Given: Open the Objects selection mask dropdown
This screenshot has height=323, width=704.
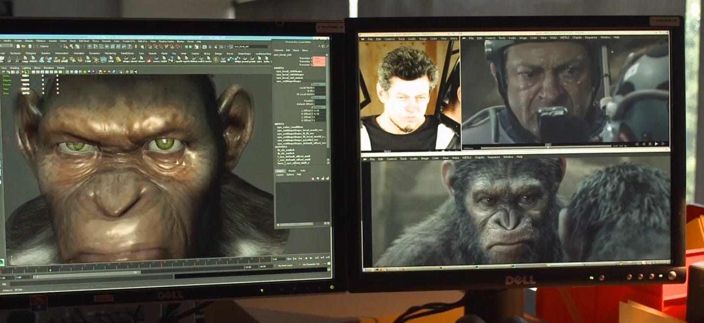Looking at the screenshot, I should [45, 46].
